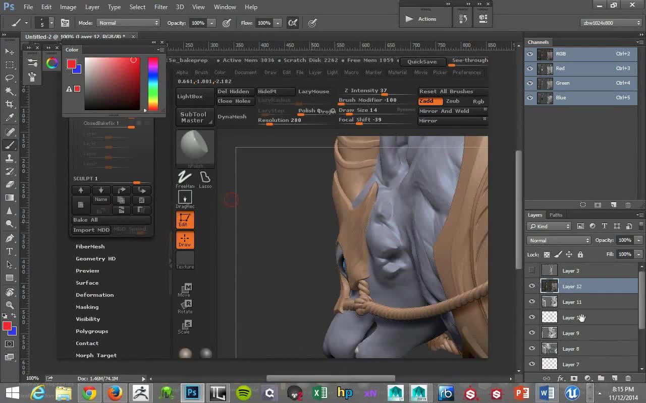Viewport: 646px width, 403px height.
Task: Select the Dodge tool
Action: (10, 224)
